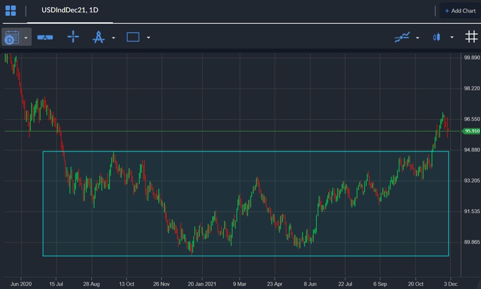Click the 95.910 current price label
Screen dimensions: 481x289
[x=471, y=131]
